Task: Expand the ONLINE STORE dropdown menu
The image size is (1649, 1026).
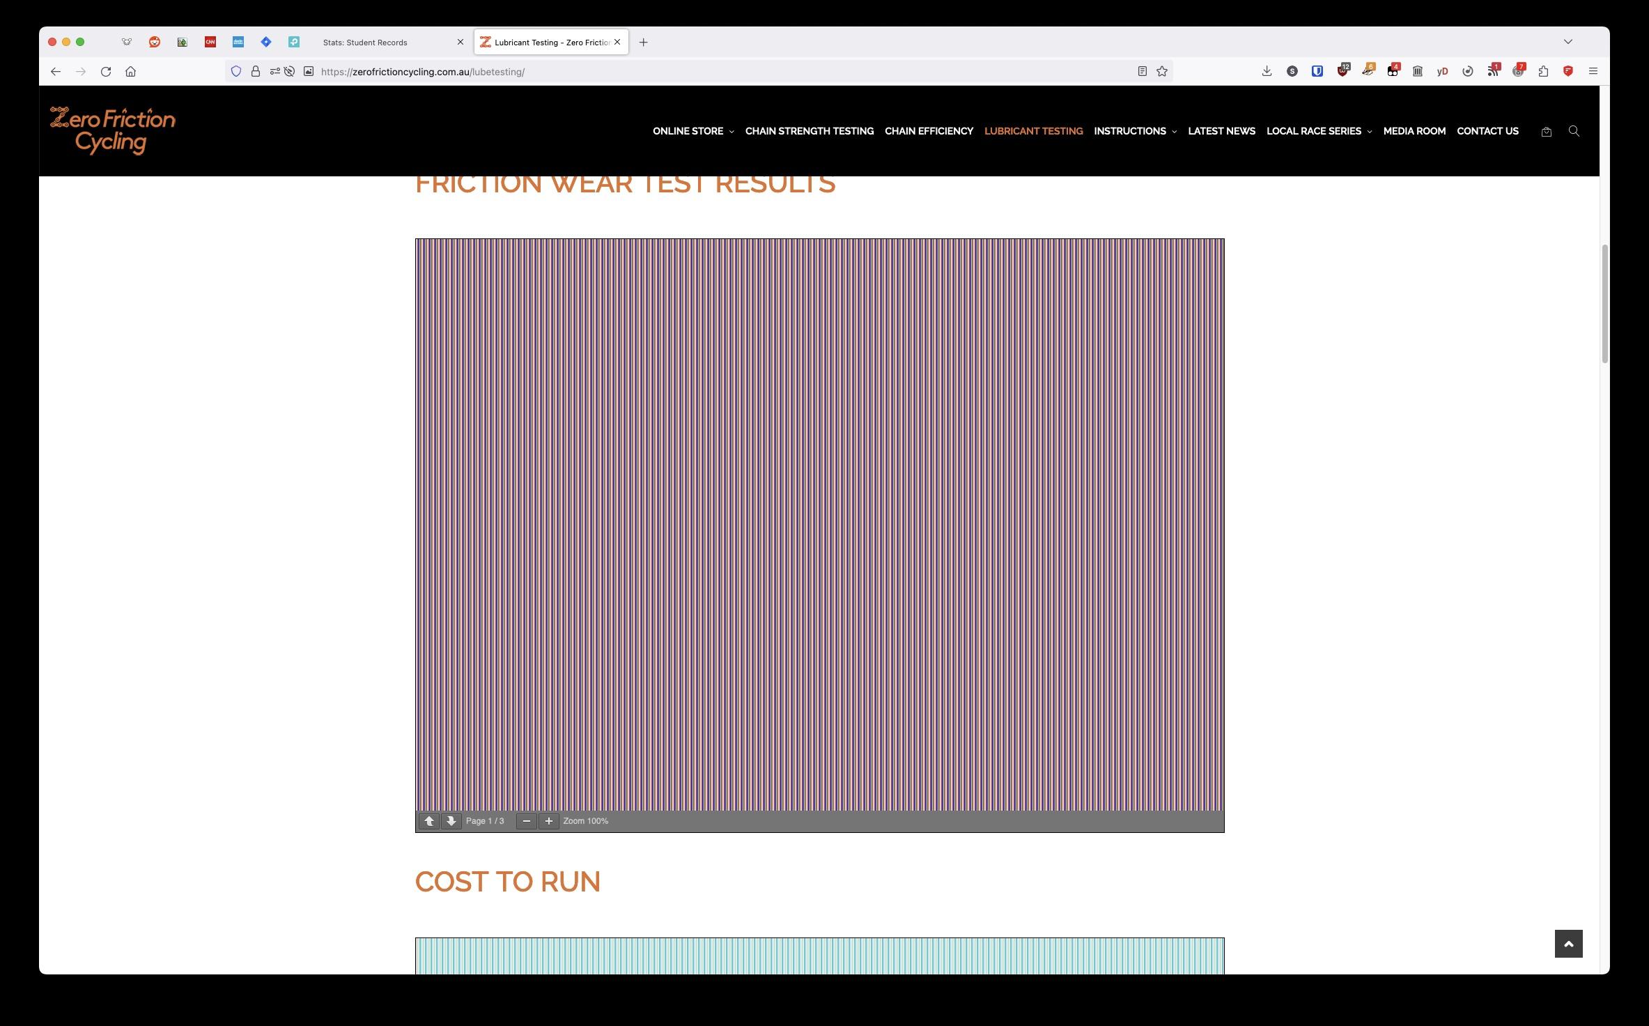Action: point(692,131)
